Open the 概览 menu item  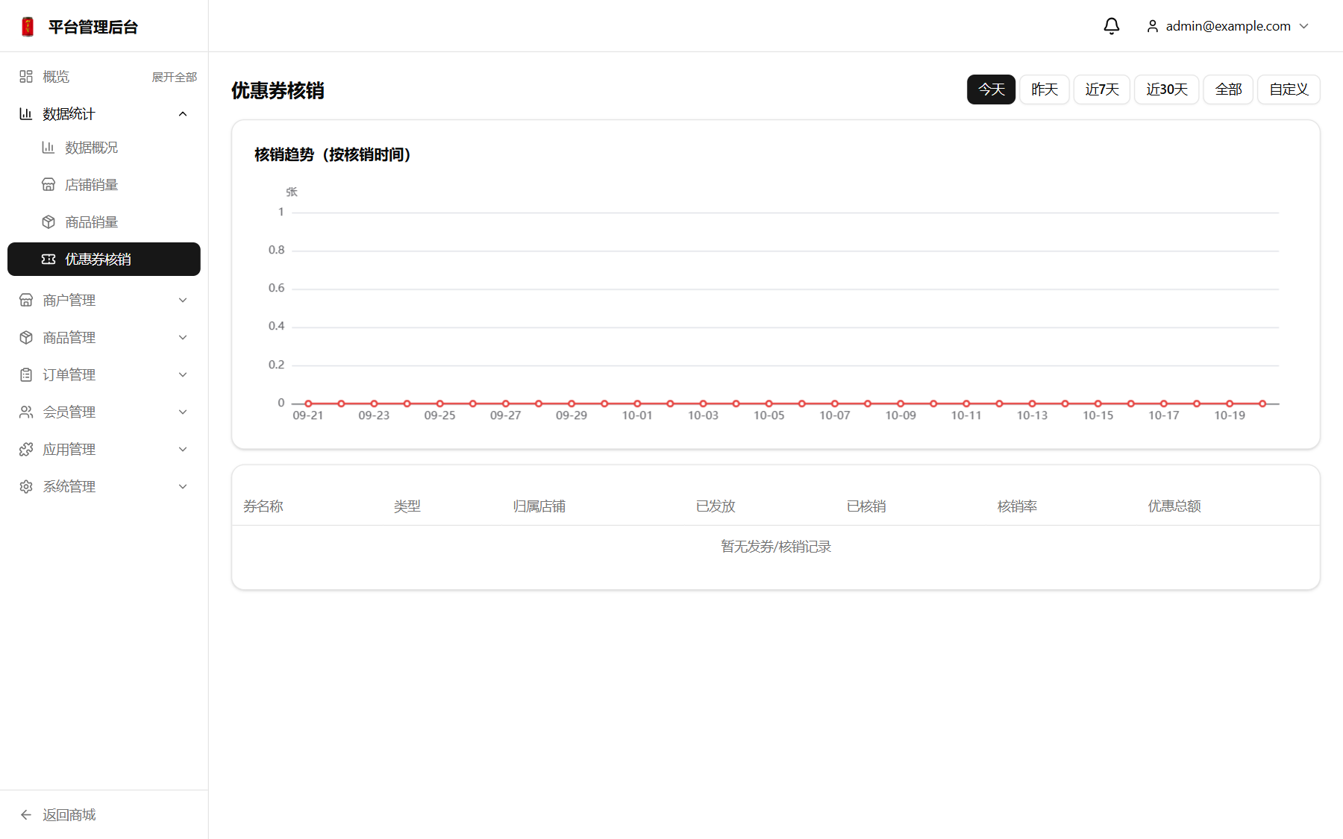point(56,76)
